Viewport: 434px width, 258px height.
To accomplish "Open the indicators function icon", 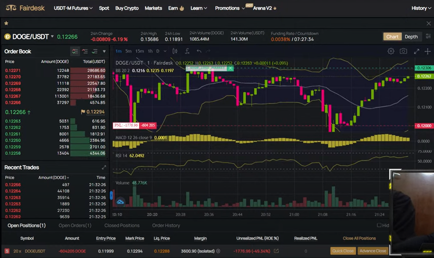I will 187,51.
